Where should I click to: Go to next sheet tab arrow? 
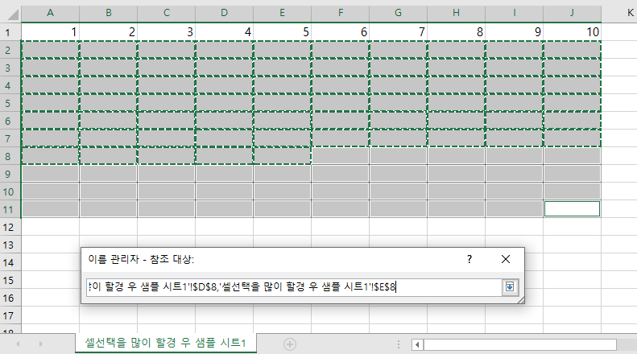[x=40, y=344]
